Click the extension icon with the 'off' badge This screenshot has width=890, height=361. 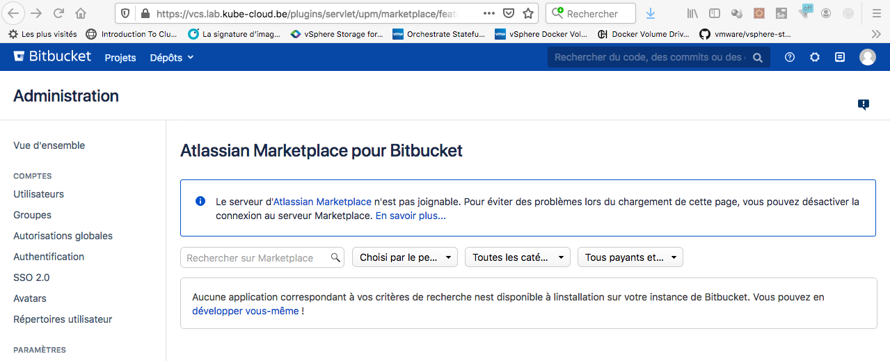(x=805, y=12)
